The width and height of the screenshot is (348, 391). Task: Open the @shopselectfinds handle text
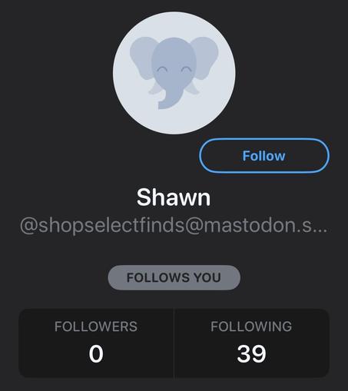174,225
